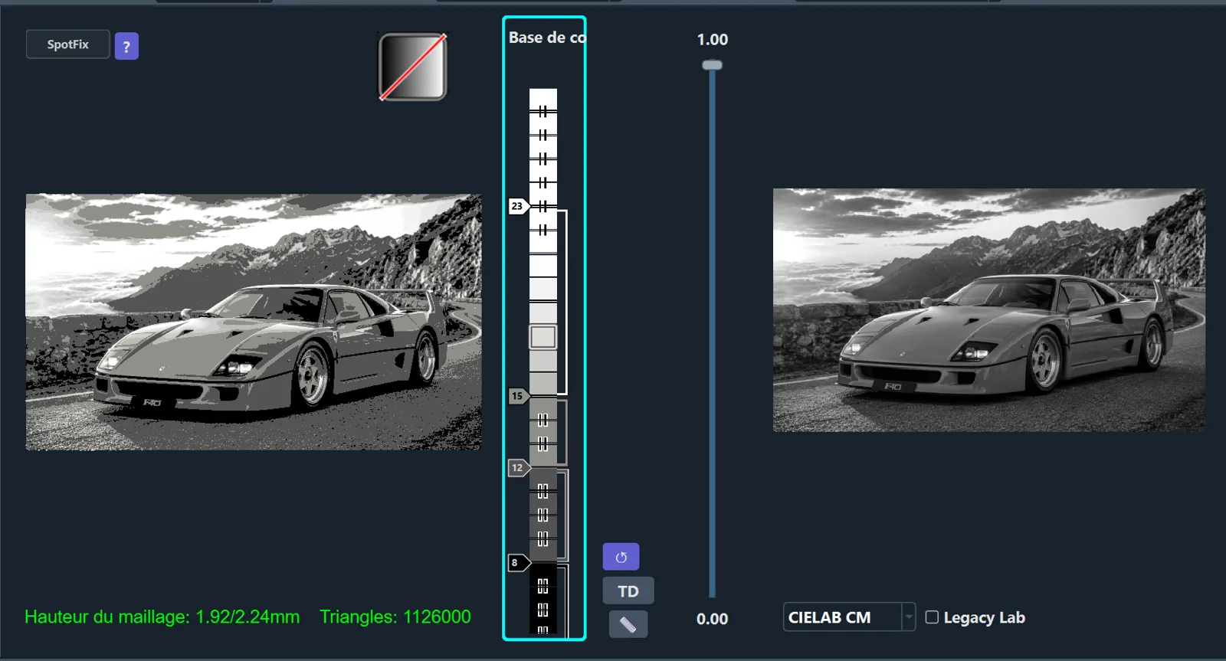Image resolution: width=1226 pixels, height=661 pixels.
Task: Click the 0.00 slider minimum value
Action: (712, 619)
